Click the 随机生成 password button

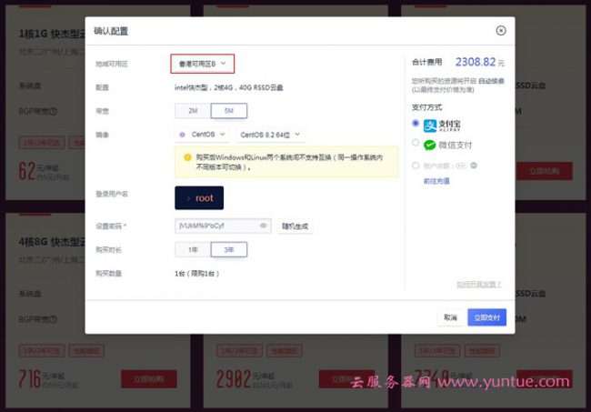pos(295,226)
